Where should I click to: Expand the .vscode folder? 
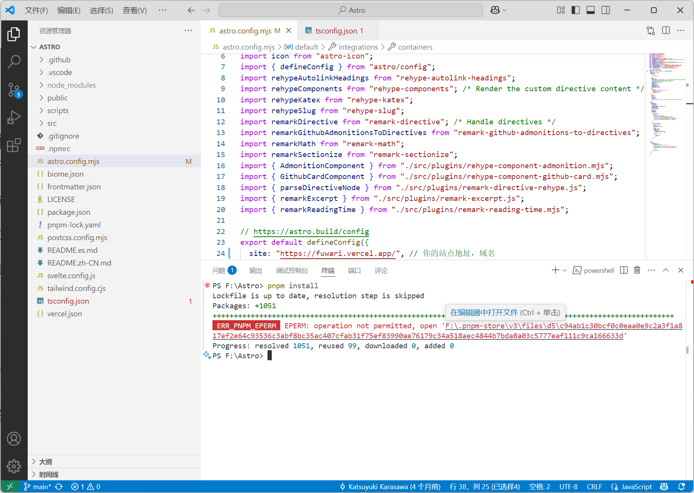(x=114, y=72)
